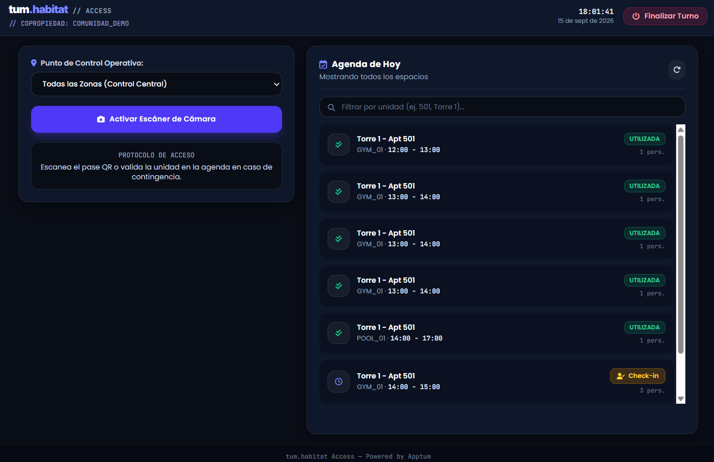Click the tum.habitat logo in the header

tap(38, 10)
